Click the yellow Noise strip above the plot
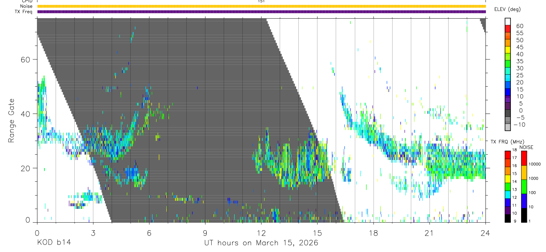Viewport: 546px width, 252px height. pyautogui.click(x=261, y=6)
